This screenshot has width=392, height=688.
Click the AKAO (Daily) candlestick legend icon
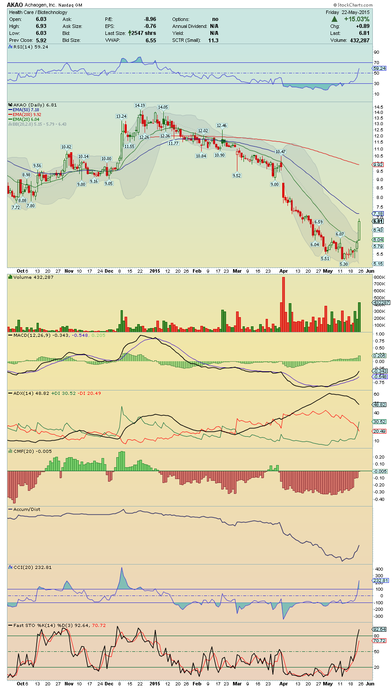pyautogui.click(x=10, y=105)
